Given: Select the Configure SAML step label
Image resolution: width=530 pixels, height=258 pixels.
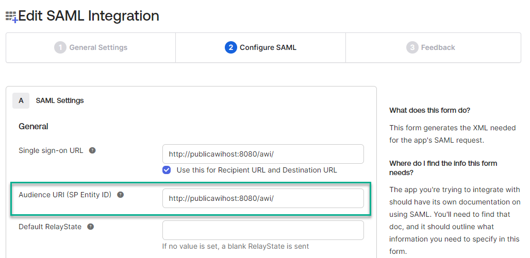Looking at the screenshot, I should tap(268, 47).
